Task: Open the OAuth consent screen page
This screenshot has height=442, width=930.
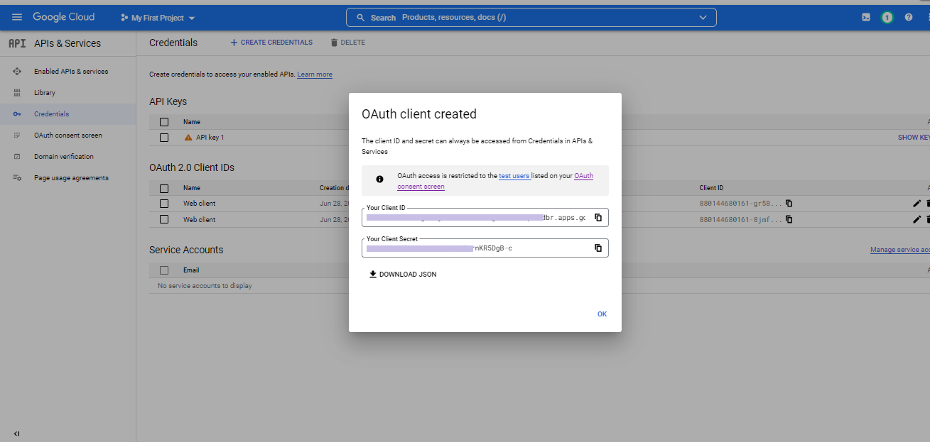Action: 67,136
